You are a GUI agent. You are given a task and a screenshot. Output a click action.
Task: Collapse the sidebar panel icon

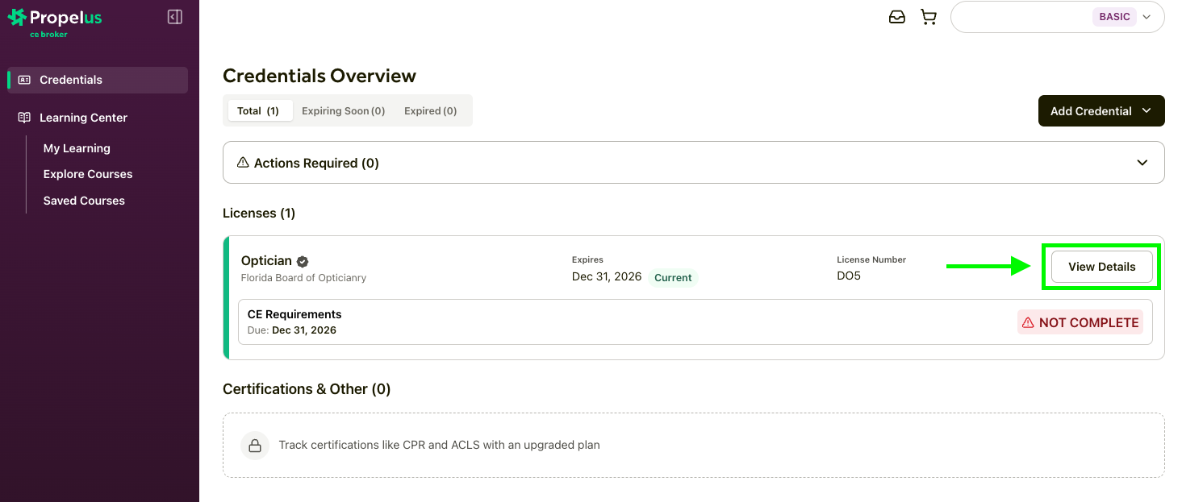point(174,17)
